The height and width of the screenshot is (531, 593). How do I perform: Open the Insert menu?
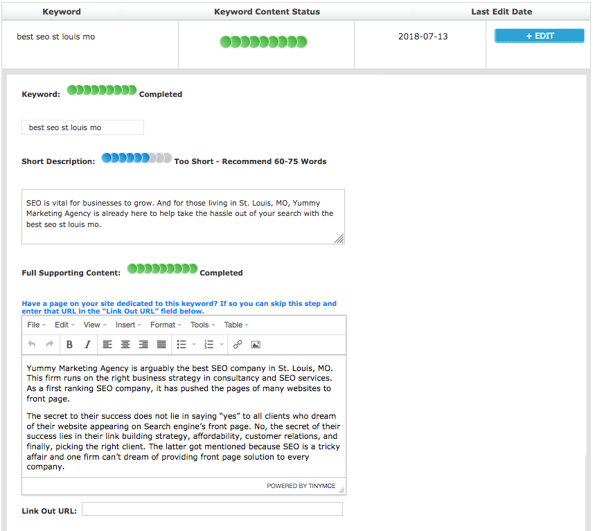pyautogui.click(x=128, y=325)
